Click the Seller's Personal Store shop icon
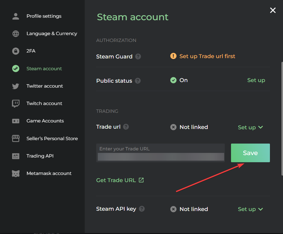This screenshot has width=283, height=234. 16,138
